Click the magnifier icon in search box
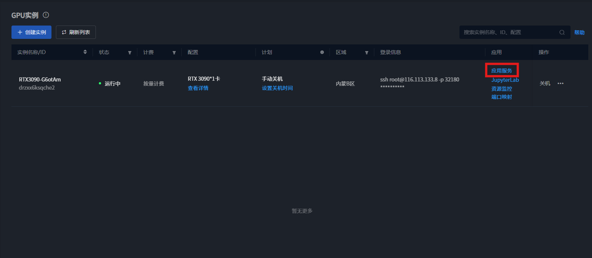 pyautogui.click(x=562, y=33)
